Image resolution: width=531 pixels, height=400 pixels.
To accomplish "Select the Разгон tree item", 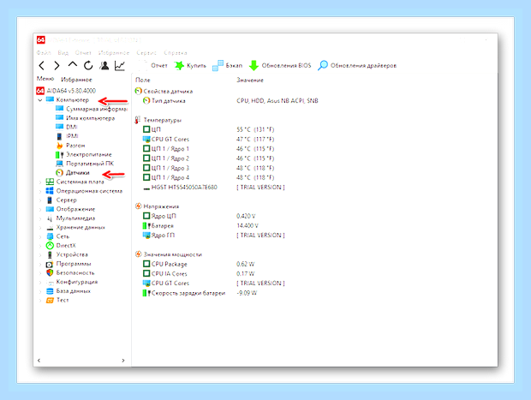I will click(70, 146).
